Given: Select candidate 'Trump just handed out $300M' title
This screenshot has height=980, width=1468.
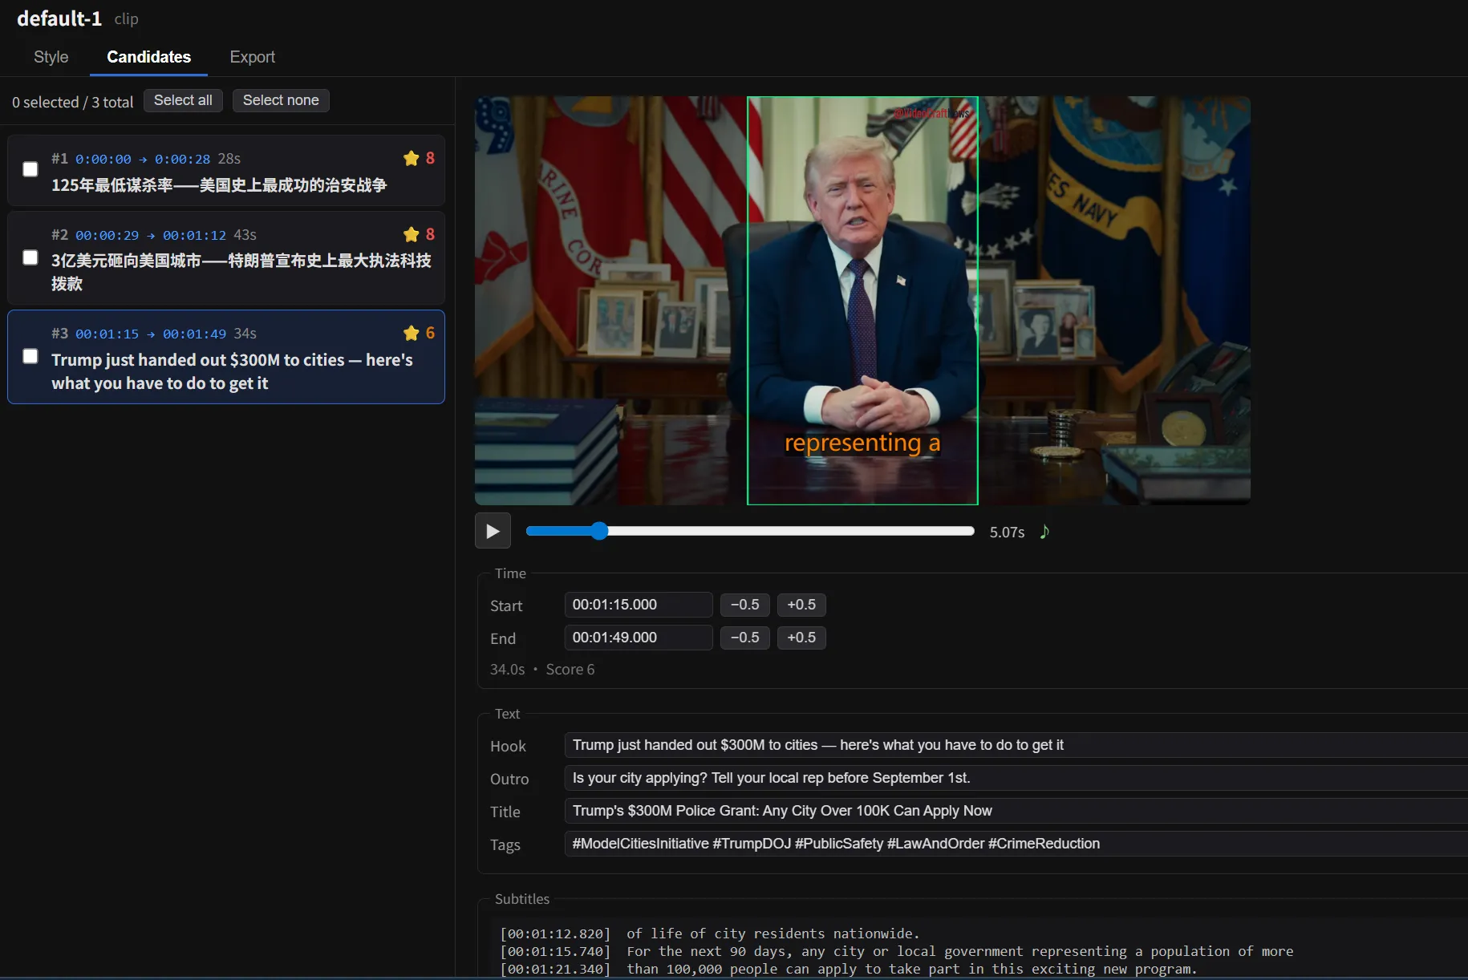Looking at the screenshot, I should (233, 371).
